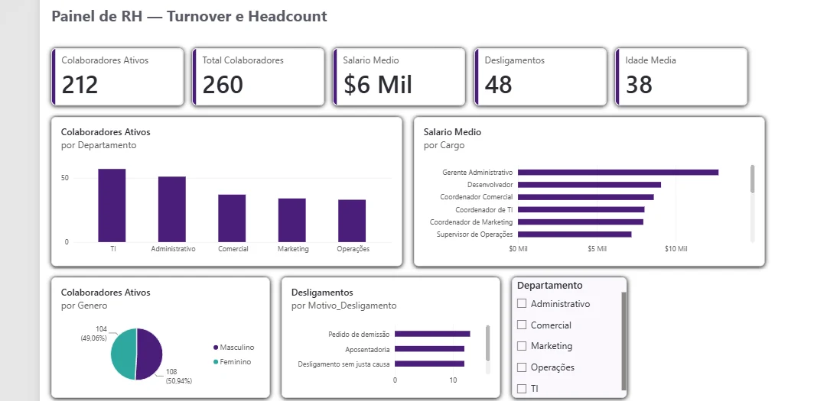
Task: Click the Feminino legend text
Action: tap(235, 362)
